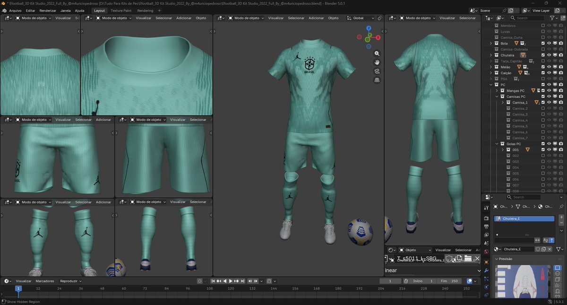Toggle use preview range clock icon

406,281
